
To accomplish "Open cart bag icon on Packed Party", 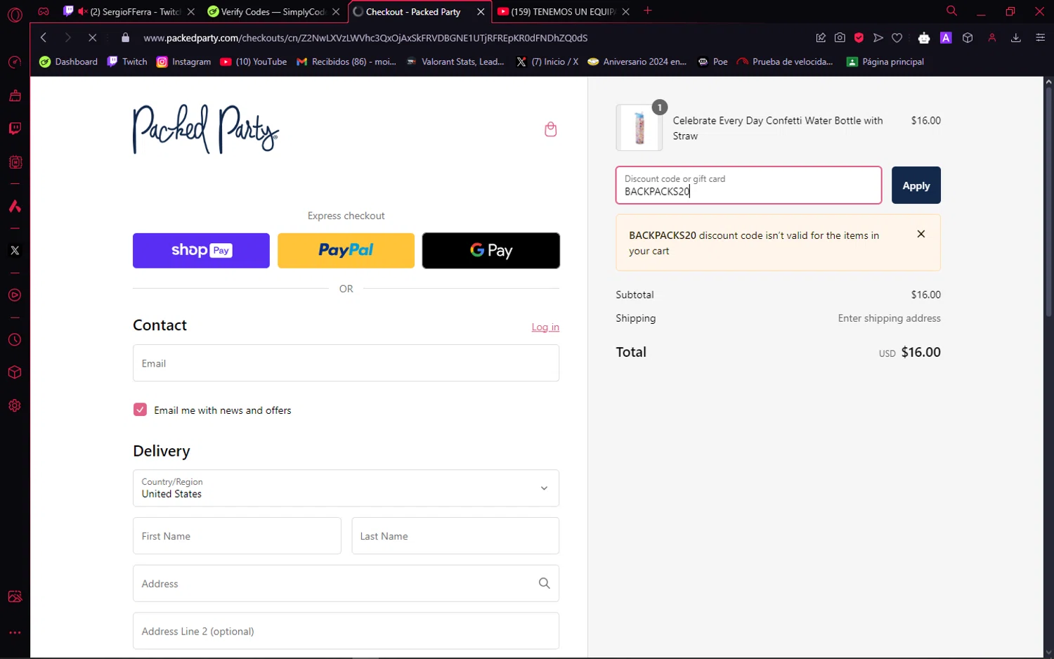I will click(551, 129).
